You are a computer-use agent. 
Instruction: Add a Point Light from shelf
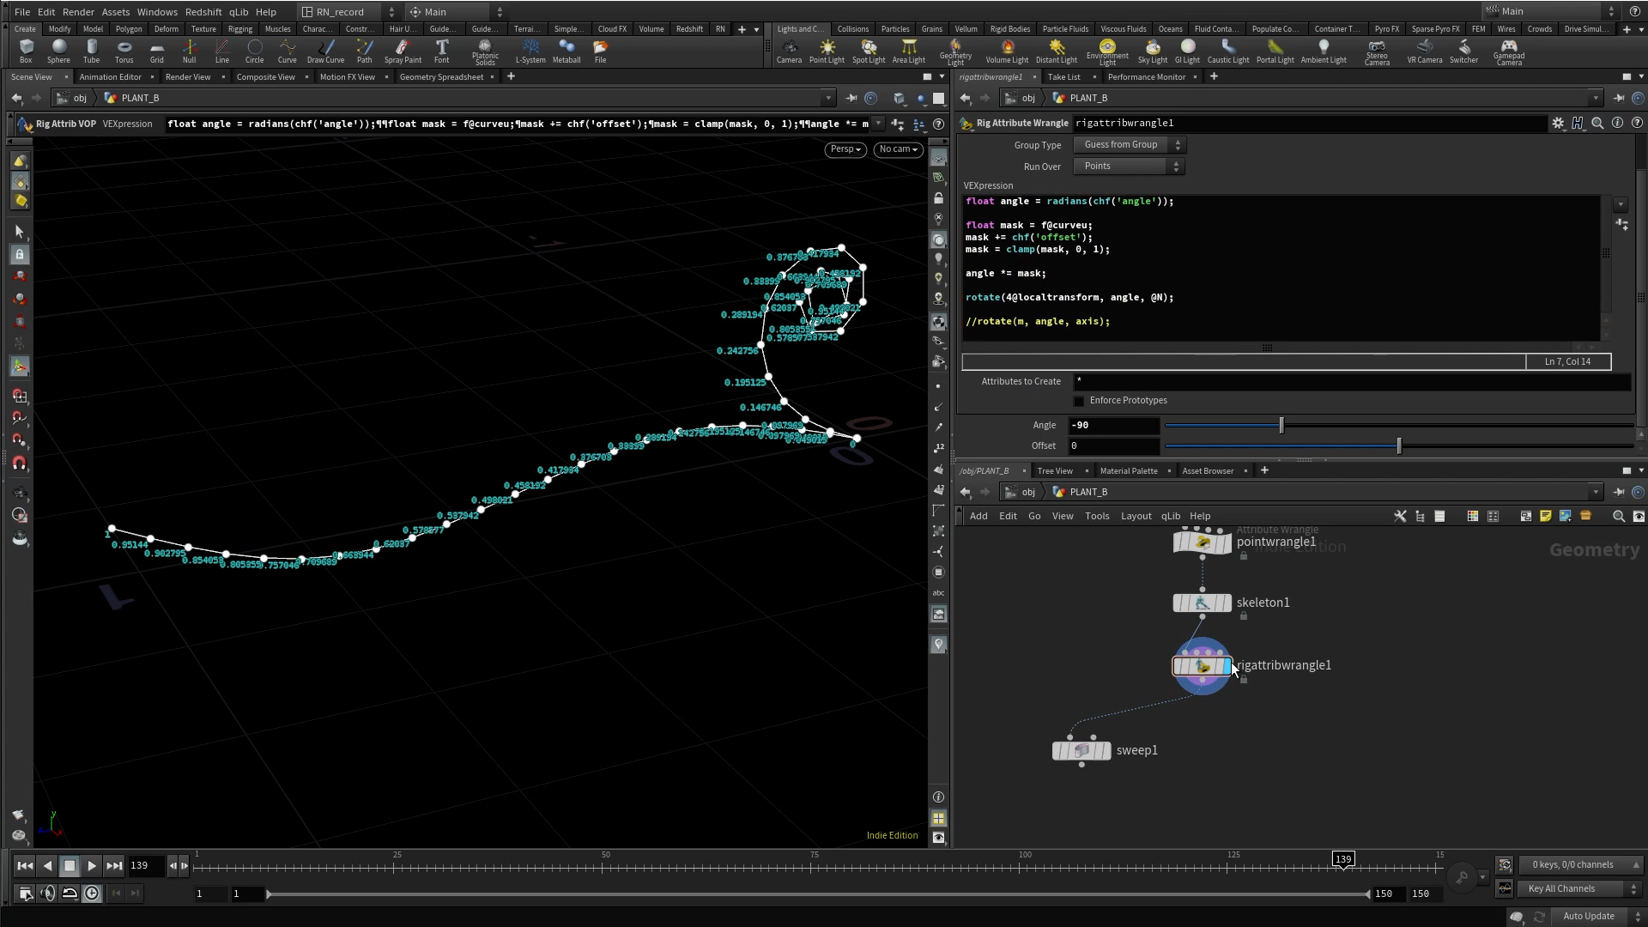click(x=827, y=51)
